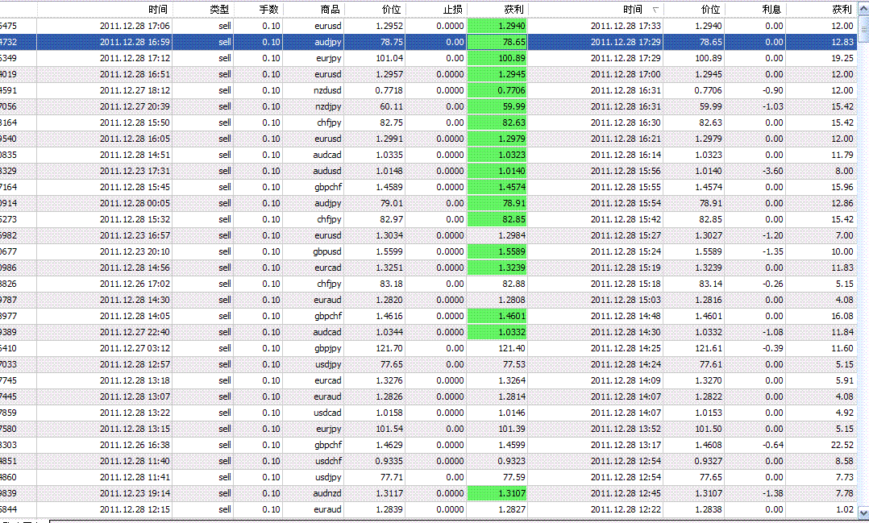Click swap value -1.03
869x523 pixels.
tap(772, 106)
